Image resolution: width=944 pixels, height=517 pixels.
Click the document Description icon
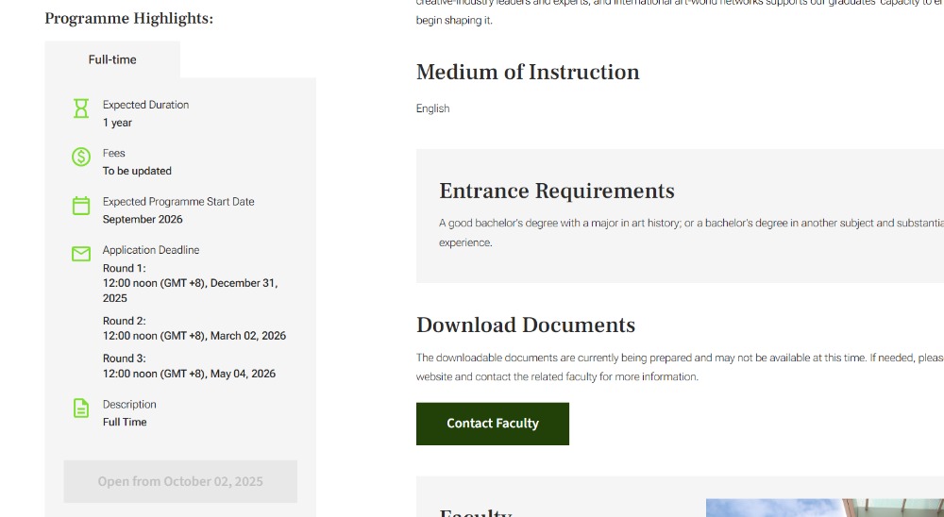(x=81, y=408)
